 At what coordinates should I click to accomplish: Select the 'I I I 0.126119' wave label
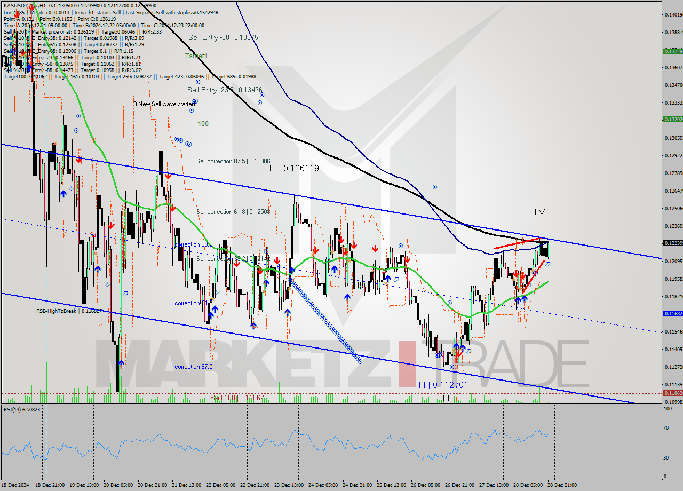[294, 168]
